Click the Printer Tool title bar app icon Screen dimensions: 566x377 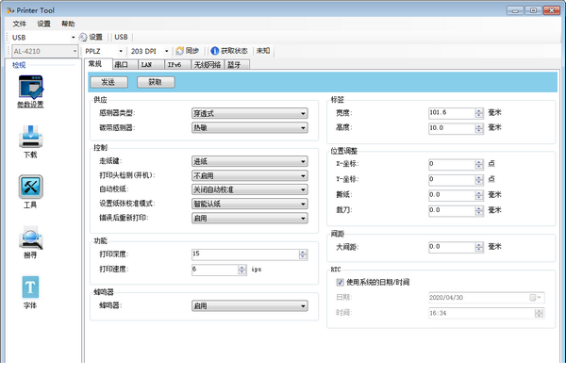(x=10, y=10)
